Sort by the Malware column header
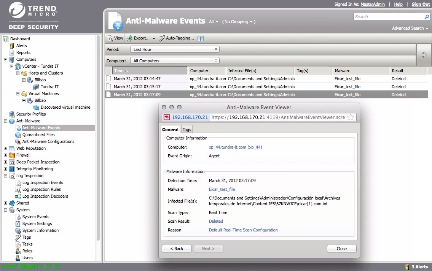 point(360,71)
